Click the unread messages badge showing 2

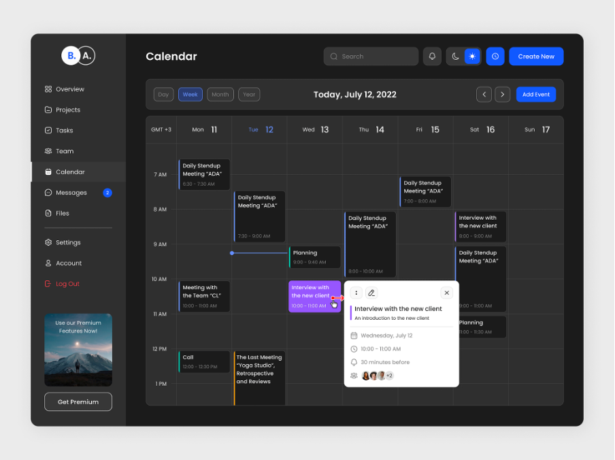[x=107, y=193]
